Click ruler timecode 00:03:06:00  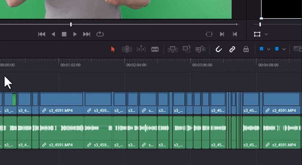pyautogui.click(x=202, y=65)
